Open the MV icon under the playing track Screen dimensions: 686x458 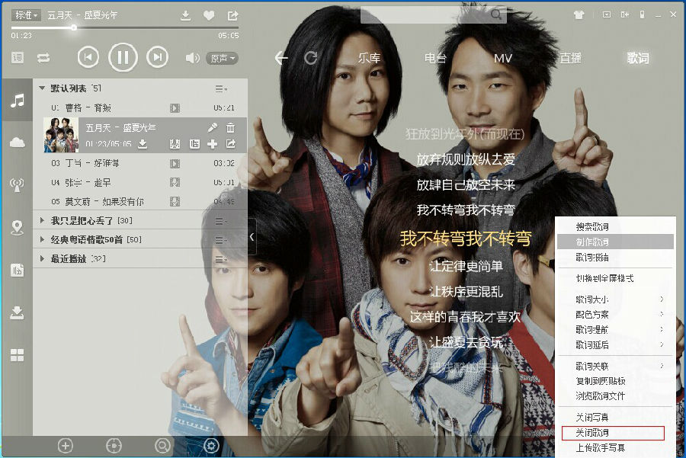coord(175,143)
